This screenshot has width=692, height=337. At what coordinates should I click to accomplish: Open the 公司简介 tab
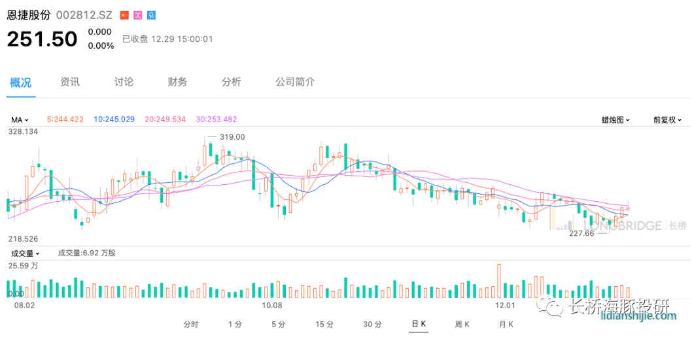tap(295, 82)
